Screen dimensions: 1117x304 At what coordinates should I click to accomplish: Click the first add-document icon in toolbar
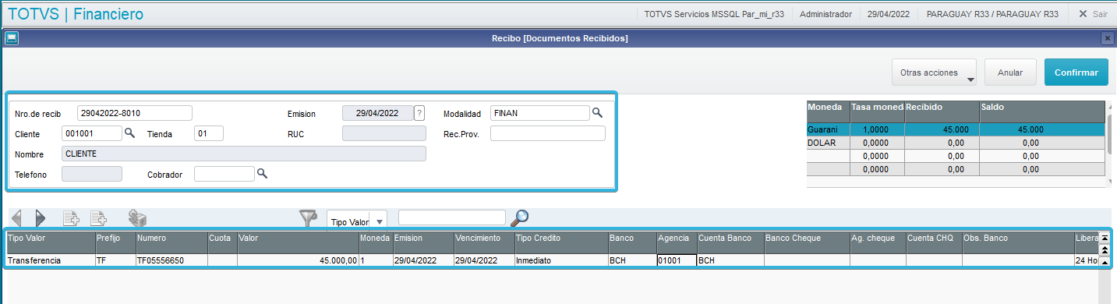coord(71,218)
